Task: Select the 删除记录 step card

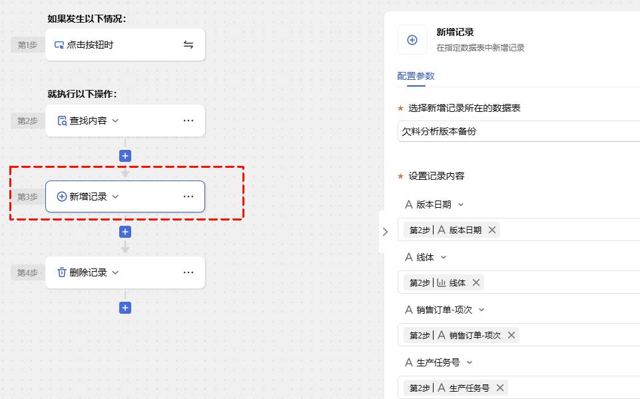Action: pyautogui.click(x=125, y=272)
